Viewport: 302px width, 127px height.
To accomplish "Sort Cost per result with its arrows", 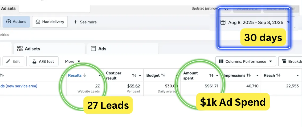I will pyautogui.click(x=134, y=76).
